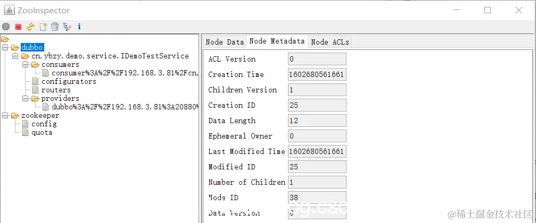Click the Creation Time value field
Screen dimensions: 536x223
317,74
